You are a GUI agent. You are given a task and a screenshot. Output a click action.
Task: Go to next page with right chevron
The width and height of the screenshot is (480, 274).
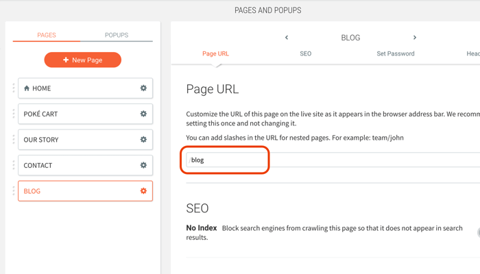point(415,37)
